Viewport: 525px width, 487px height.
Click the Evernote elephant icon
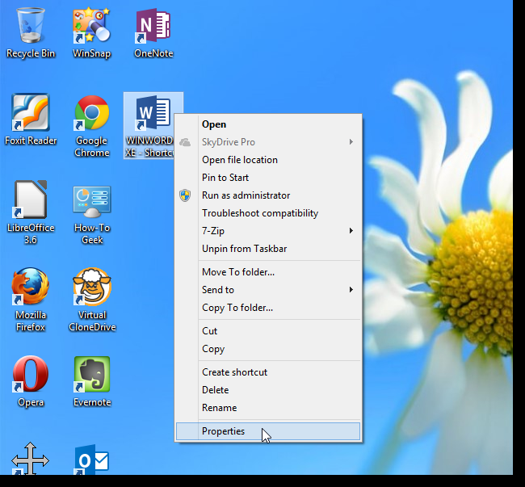coord(92,376)
